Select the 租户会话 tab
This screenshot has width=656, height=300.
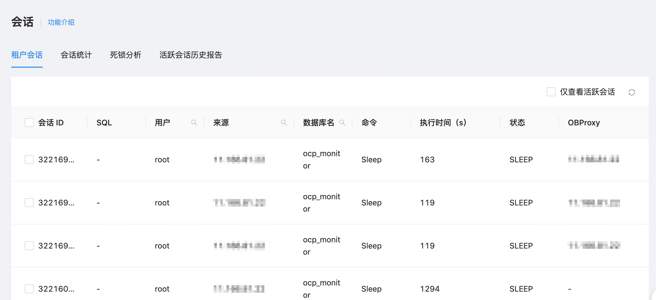pos(27,55)
